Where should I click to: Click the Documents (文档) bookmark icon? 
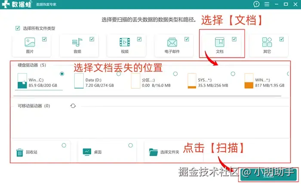point(219,42)
